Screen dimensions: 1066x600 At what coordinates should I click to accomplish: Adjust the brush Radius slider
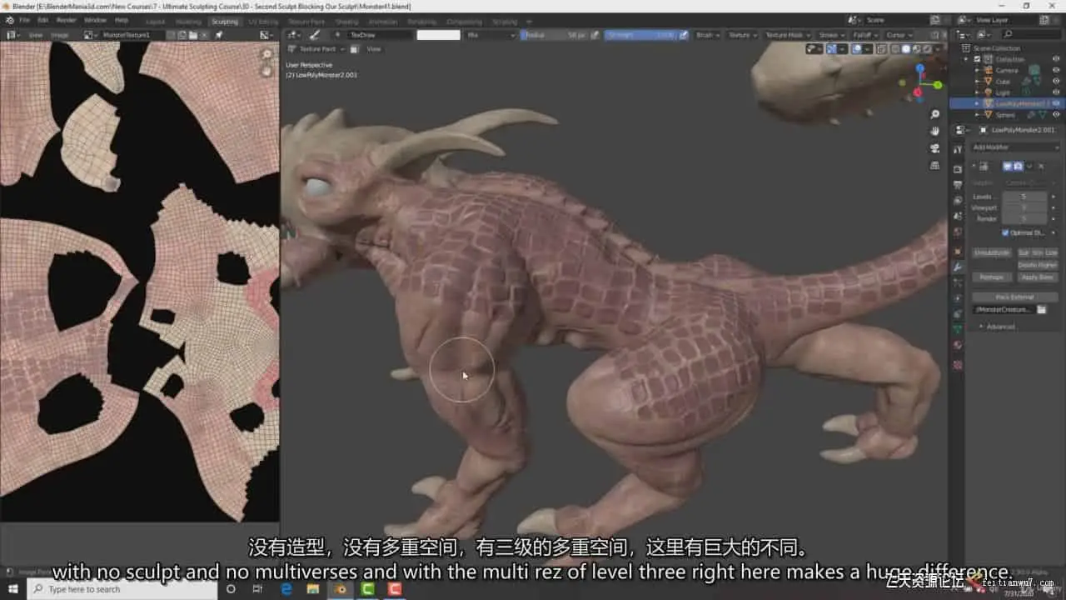[x=554, y=35]
